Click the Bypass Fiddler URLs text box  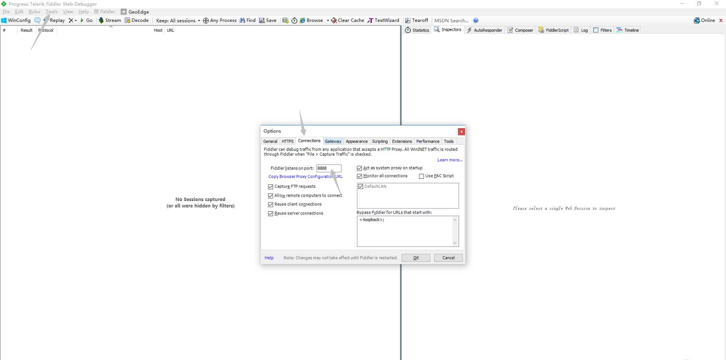click(x=407, y=231)
